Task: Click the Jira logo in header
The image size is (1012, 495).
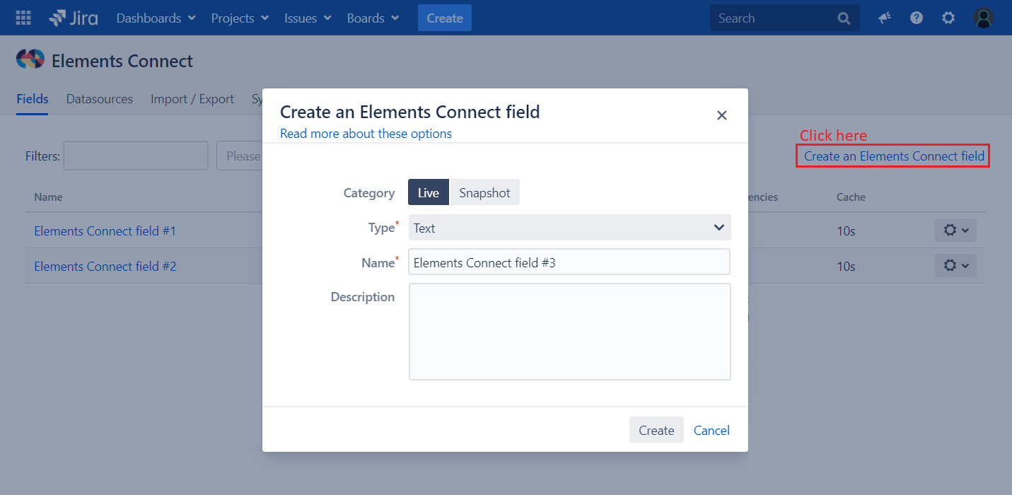Action: pos(74,18)
